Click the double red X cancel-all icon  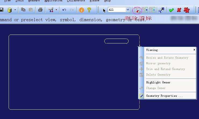tap(187, 10)
